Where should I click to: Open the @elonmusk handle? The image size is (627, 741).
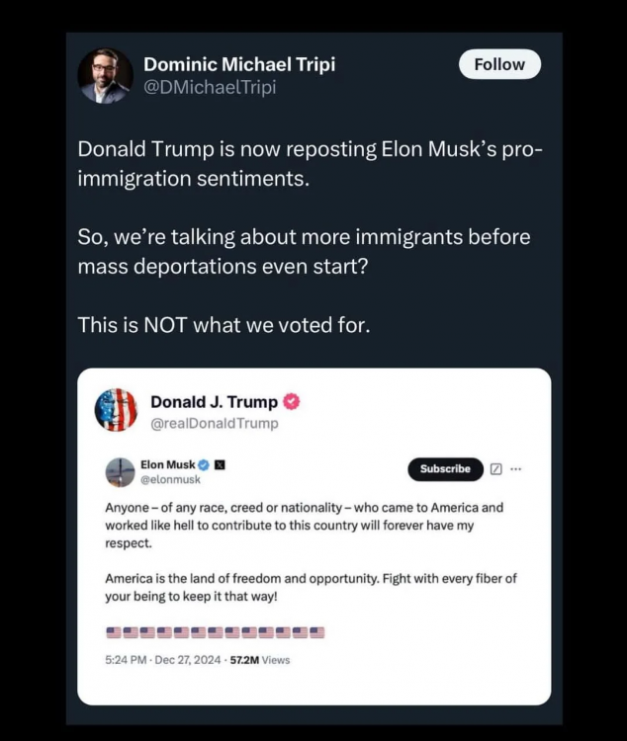coord(170,479)
